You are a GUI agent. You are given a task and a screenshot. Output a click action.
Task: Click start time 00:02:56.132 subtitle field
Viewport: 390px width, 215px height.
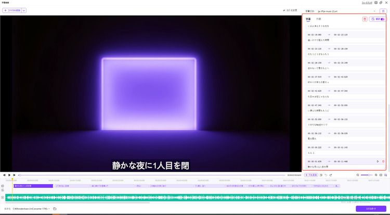315,133
